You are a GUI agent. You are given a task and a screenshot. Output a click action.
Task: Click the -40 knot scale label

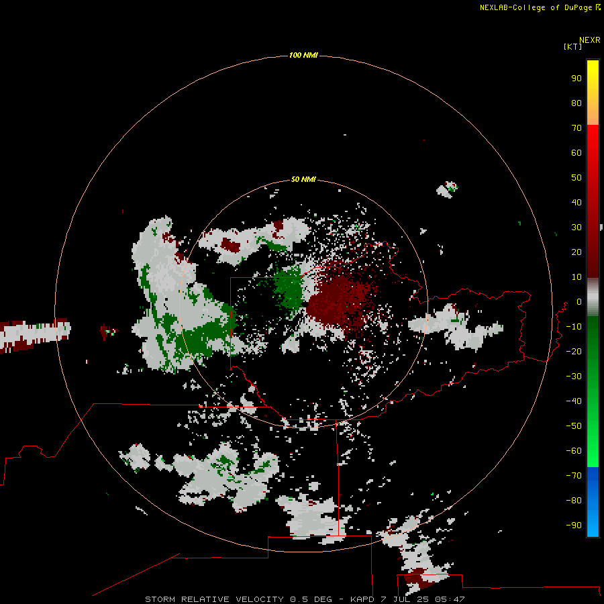(x=574, y=401)
